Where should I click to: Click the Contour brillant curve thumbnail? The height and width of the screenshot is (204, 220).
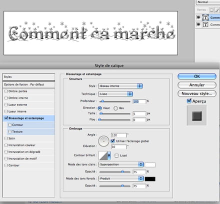click(x=103, y=155)
